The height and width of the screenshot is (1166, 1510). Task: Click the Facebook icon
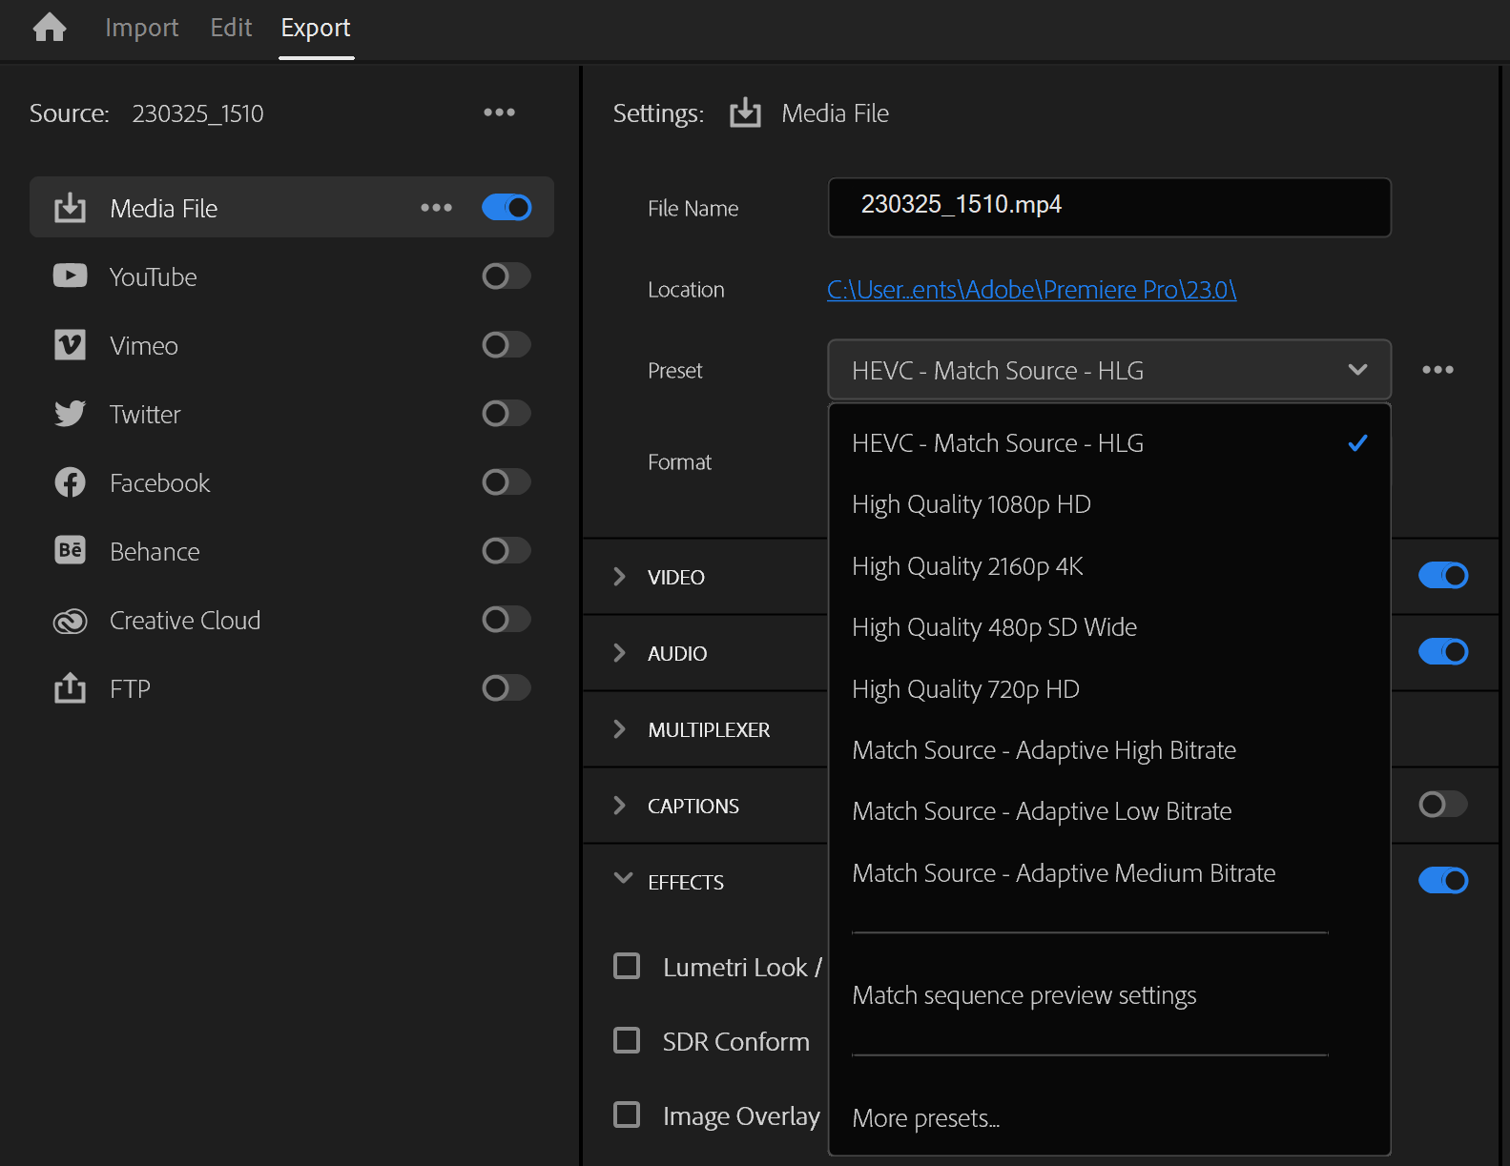pos(70,482)
